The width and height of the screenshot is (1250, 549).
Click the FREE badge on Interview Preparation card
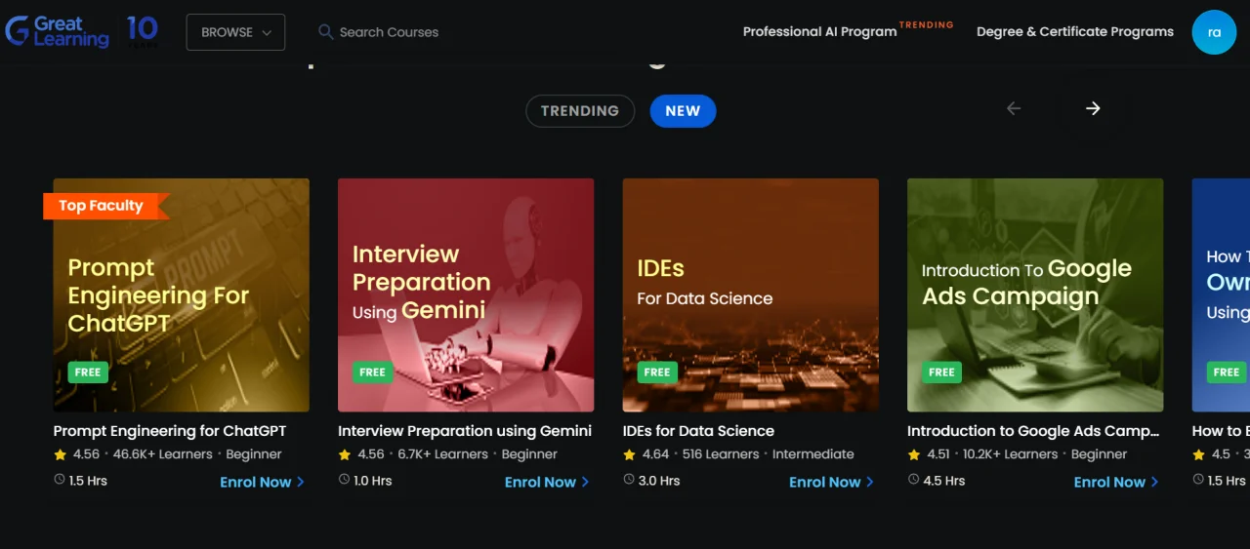click(x=372, y=373)
